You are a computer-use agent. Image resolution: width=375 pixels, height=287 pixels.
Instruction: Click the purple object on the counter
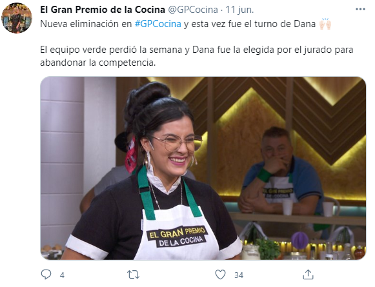point(299,240)
